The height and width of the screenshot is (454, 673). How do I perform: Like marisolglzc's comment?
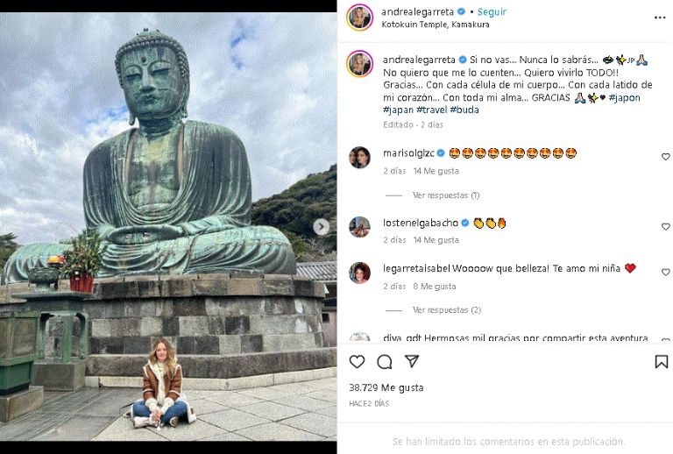[x=665, y=157]
